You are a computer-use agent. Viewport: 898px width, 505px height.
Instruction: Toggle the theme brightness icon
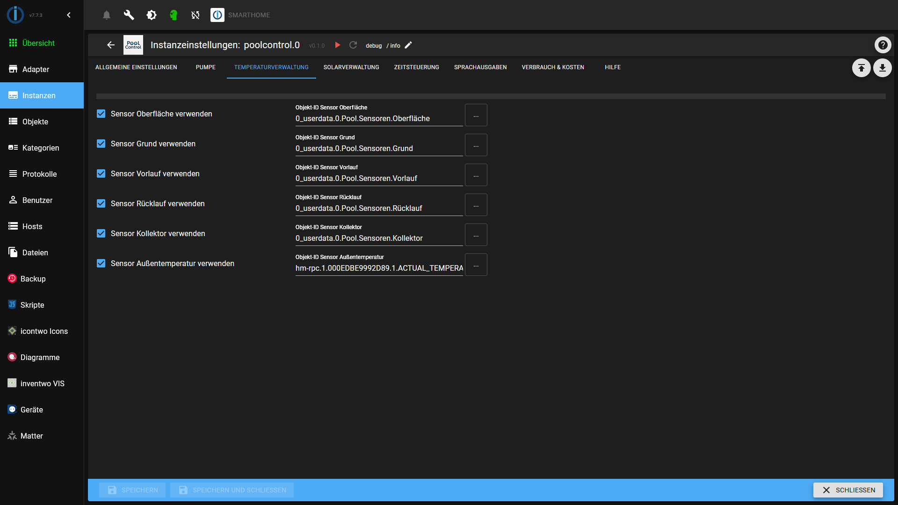tap(152, 15)
